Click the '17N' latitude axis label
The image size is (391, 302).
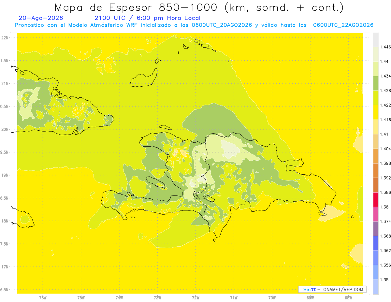(x=5, y=267)
